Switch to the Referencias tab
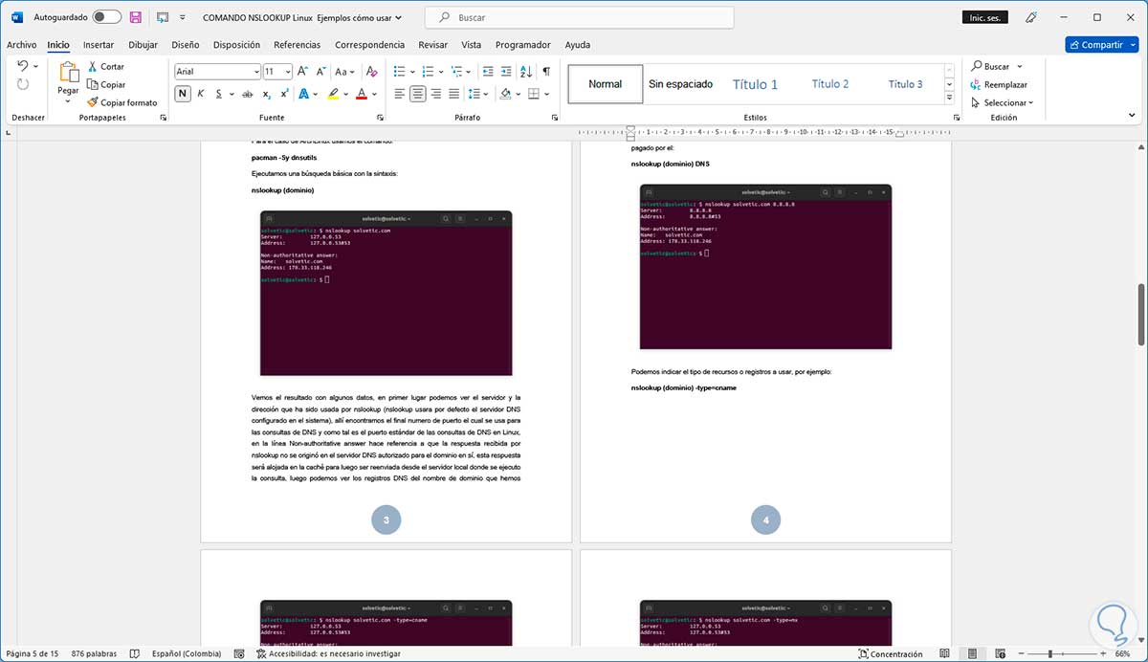Viewport: 1148px width, 662px height. 297,45
